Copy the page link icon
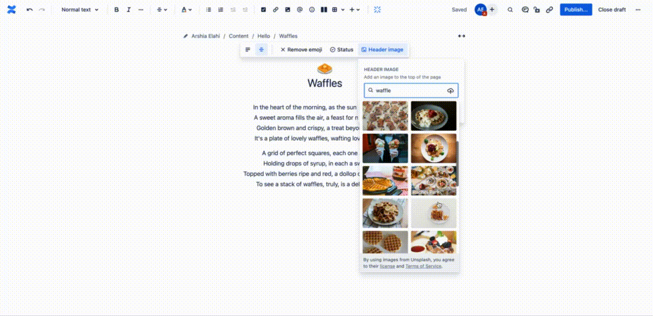 [549, 10]
